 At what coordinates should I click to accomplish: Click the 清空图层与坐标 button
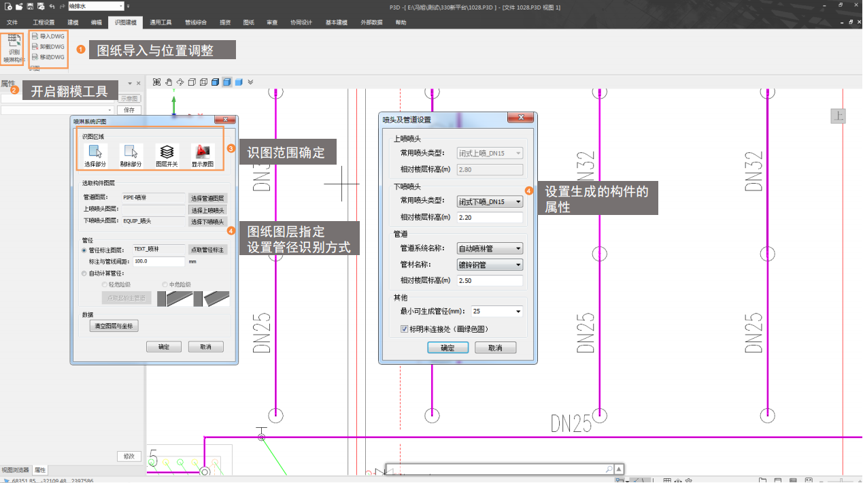click(114, 327)
